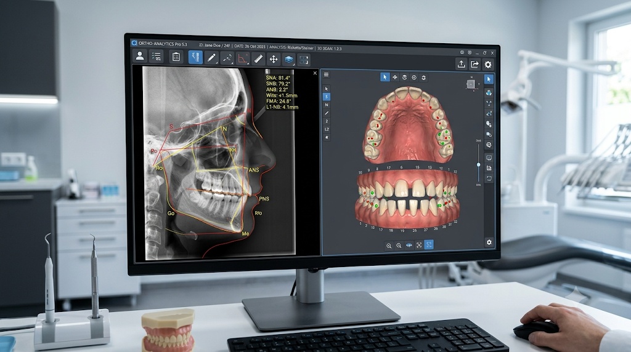Image resolution: width=631 pixels, height=352 pixels.
Task: Open the clipboard report icon
Action: coord(176,57)
